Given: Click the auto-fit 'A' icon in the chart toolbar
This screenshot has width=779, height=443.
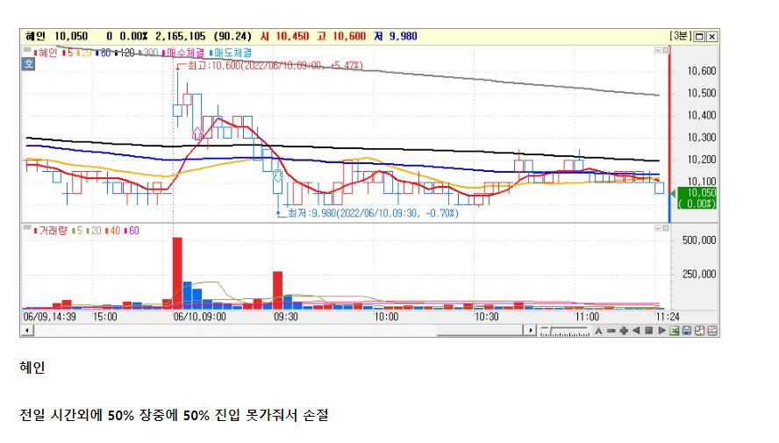Looking at the screenshot, I should tap(598, 331).
